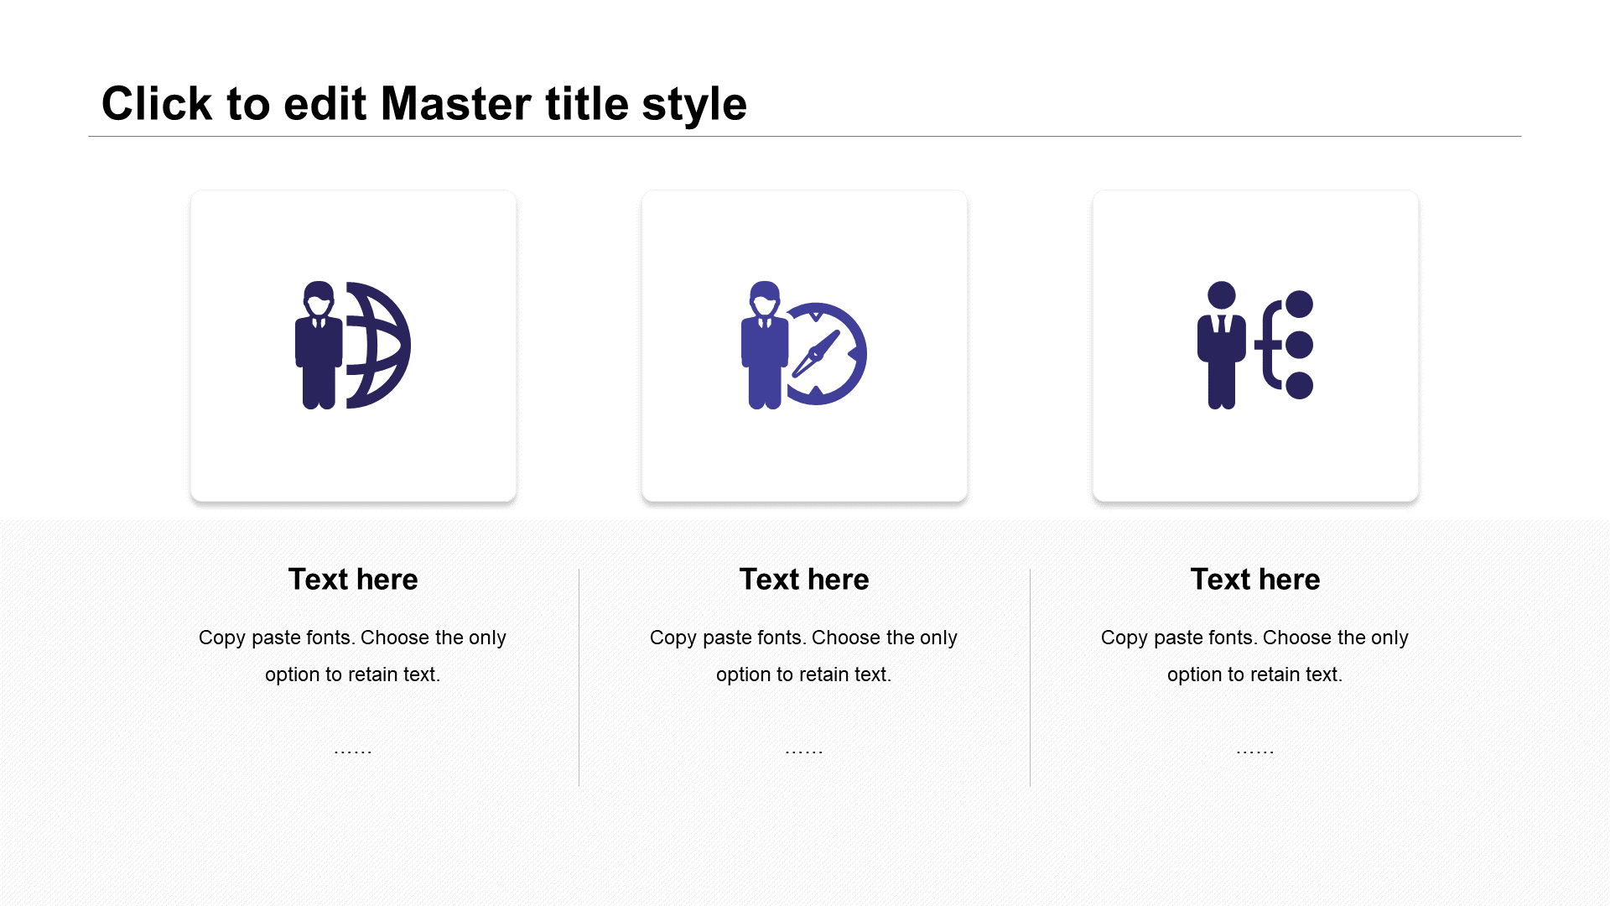The image size is (1610, 906).
Task: Click the 'Copy paste fonts' paragraph in the last column
Action: (1254, 656)
